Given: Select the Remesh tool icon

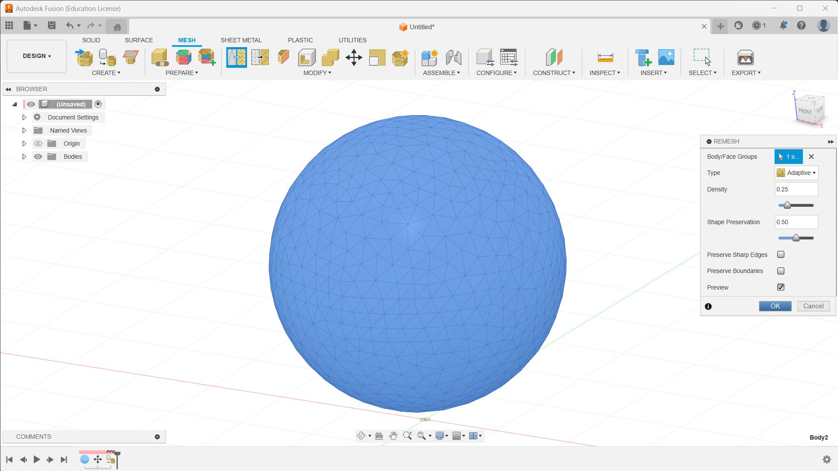Looking at the screenshot, I should 236,58.
